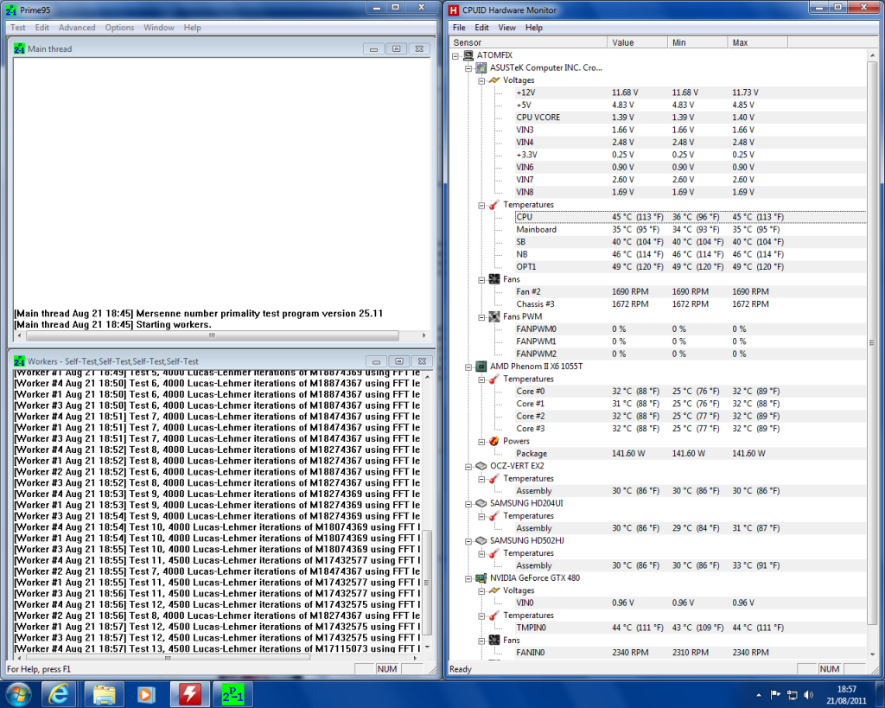885x708 pixels.
Task: Collapse the Powers node
Action: (481, 442)
